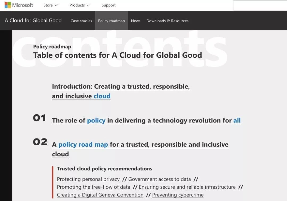Click the Trusted cloud policy recommendations heading

tap(105, 169)
